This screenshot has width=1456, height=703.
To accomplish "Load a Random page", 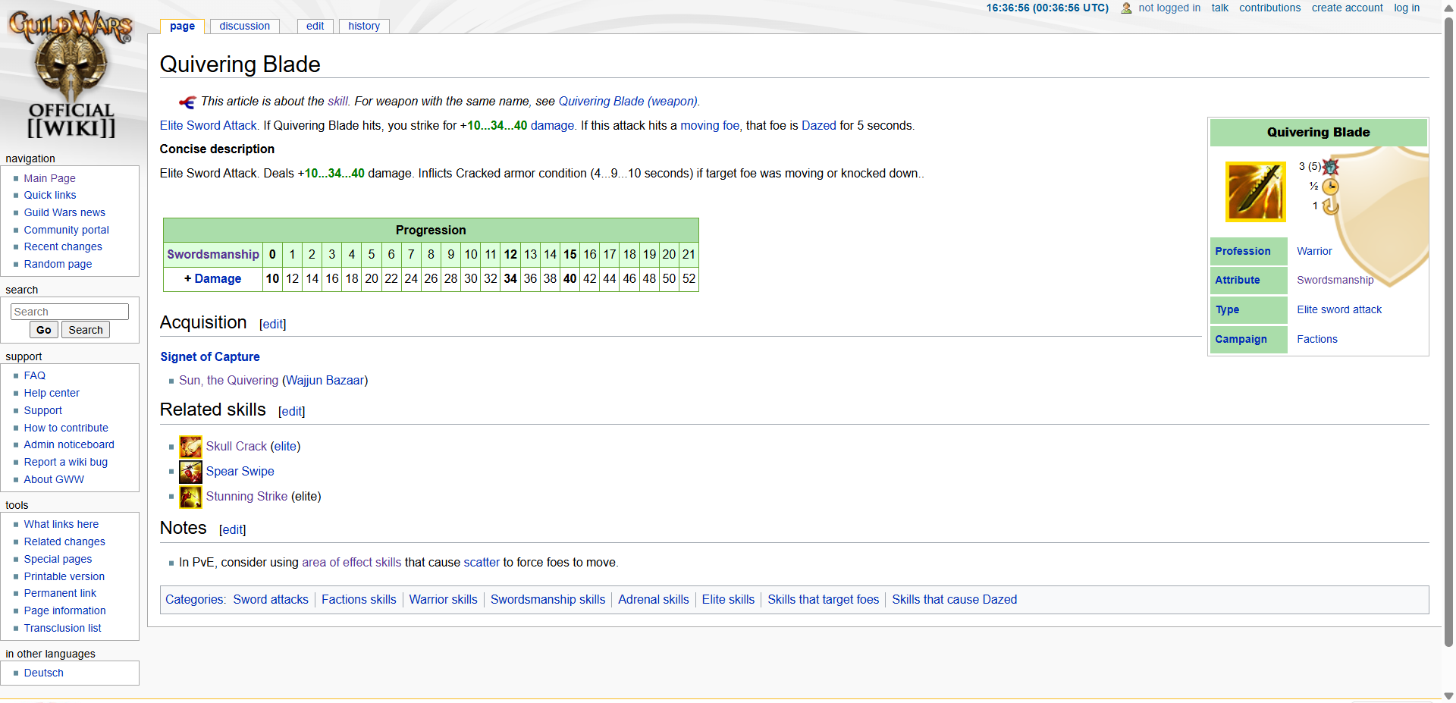I will (58, 264).
